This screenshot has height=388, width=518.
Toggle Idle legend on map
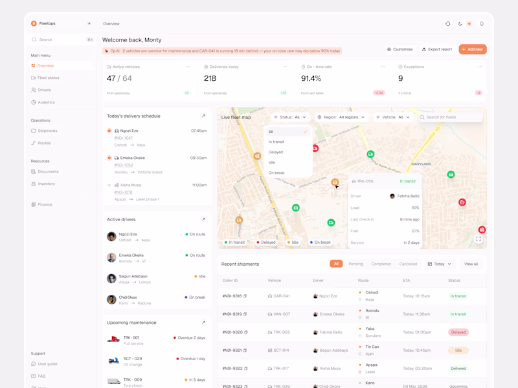coord(293,242)
